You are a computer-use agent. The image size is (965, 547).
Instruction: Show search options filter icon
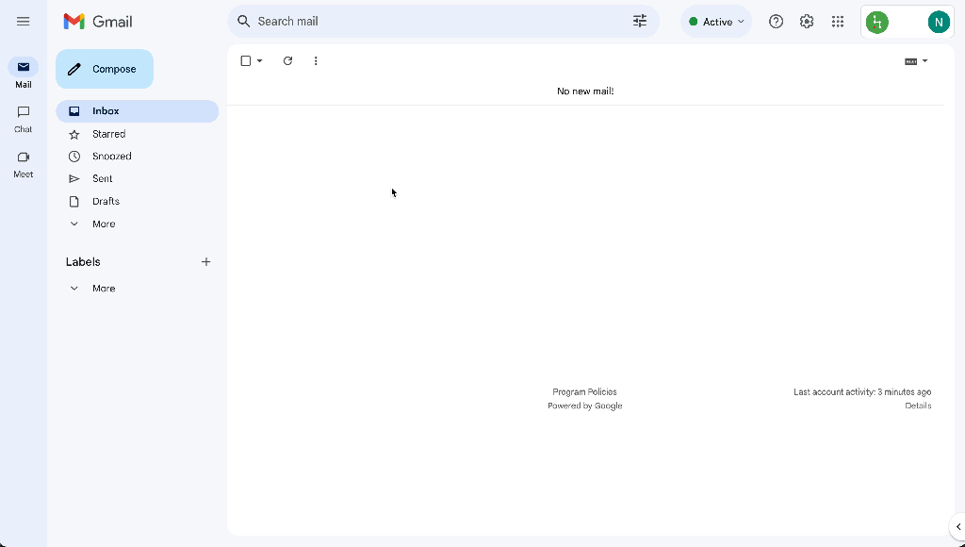tap(640, 21)
